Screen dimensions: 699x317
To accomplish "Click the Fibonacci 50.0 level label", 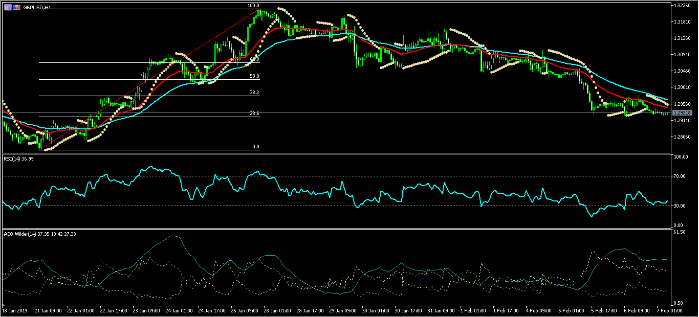I will pyautogui.click(x=254, y=76).
